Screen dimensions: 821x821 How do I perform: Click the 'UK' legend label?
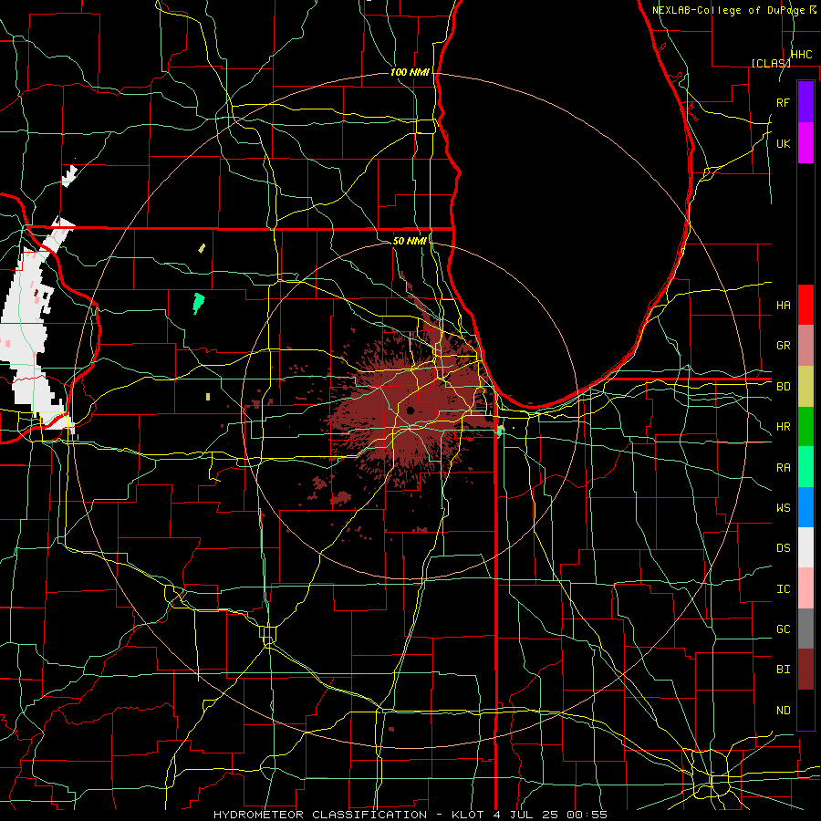pos(783,143)
